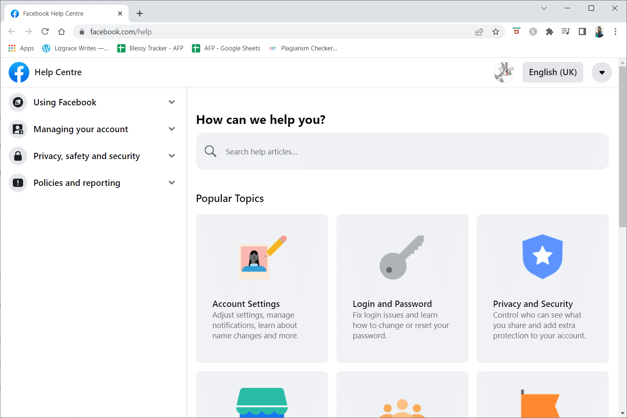This screenshot has height=418, width=627.
Task: Click the scrollbar up arrow
Action: coord(622,63)
